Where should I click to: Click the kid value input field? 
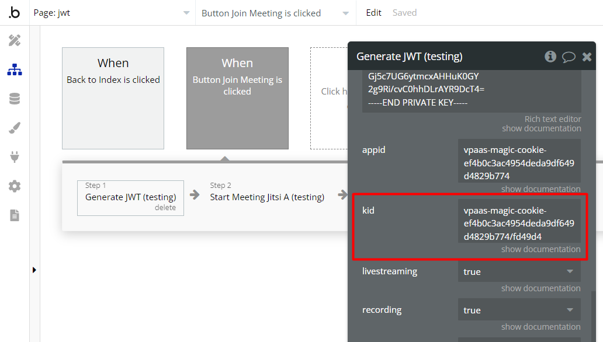click(519, 224)
